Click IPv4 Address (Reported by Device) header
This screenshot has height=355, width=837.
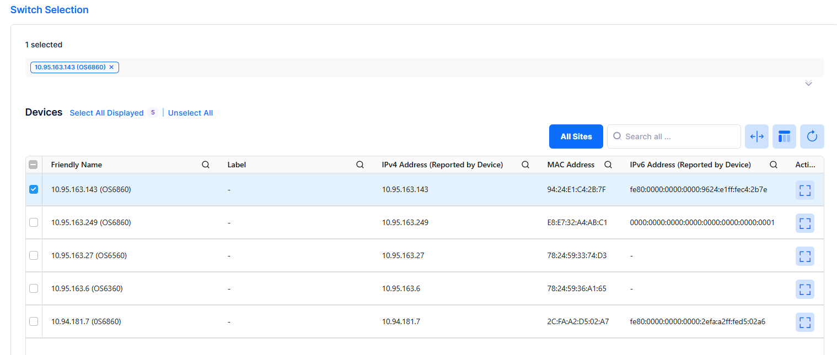pos(442,165)
